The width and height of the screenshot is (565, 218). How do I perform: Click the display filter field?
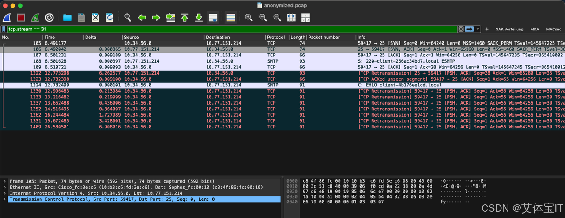point(232,29)
